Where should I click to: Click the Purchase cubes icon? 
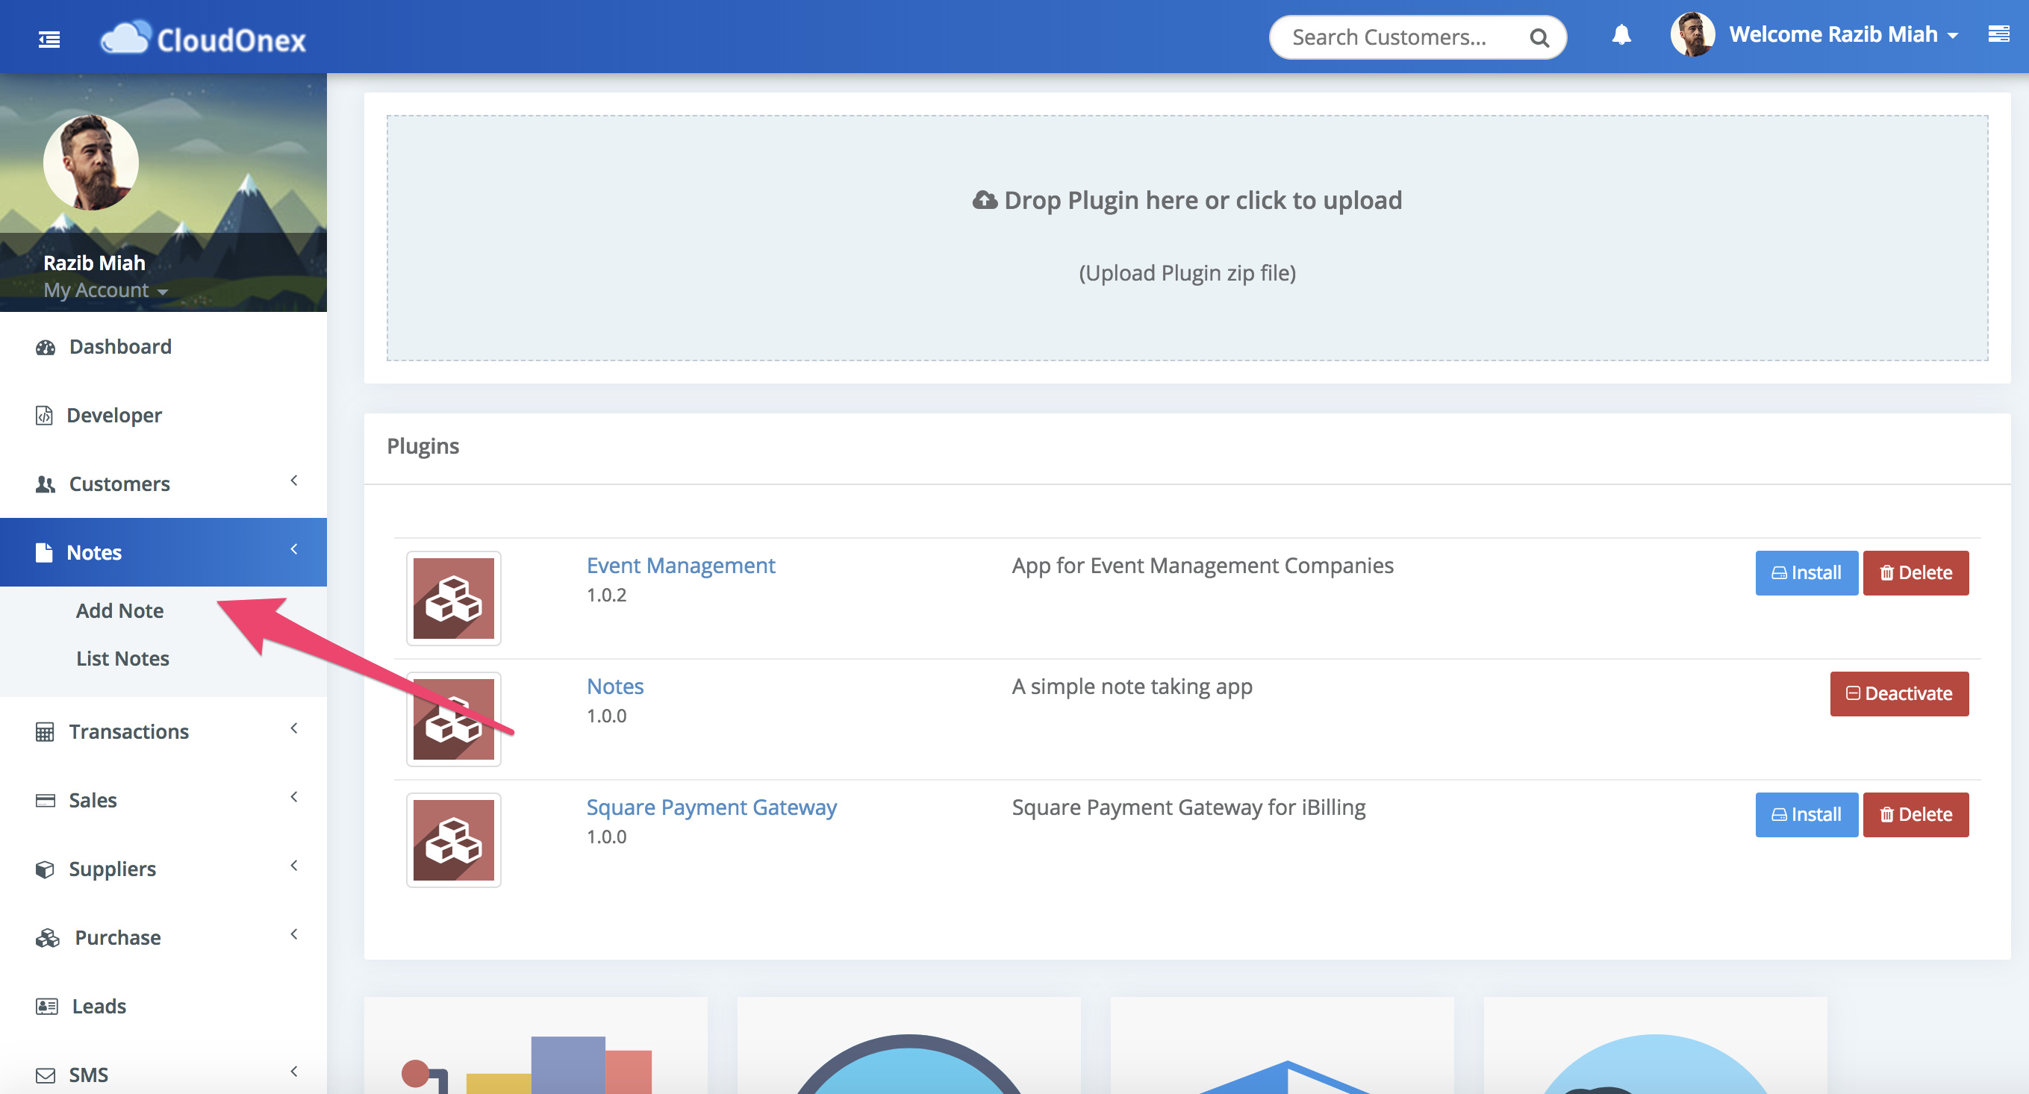click(x=47, y=937)
